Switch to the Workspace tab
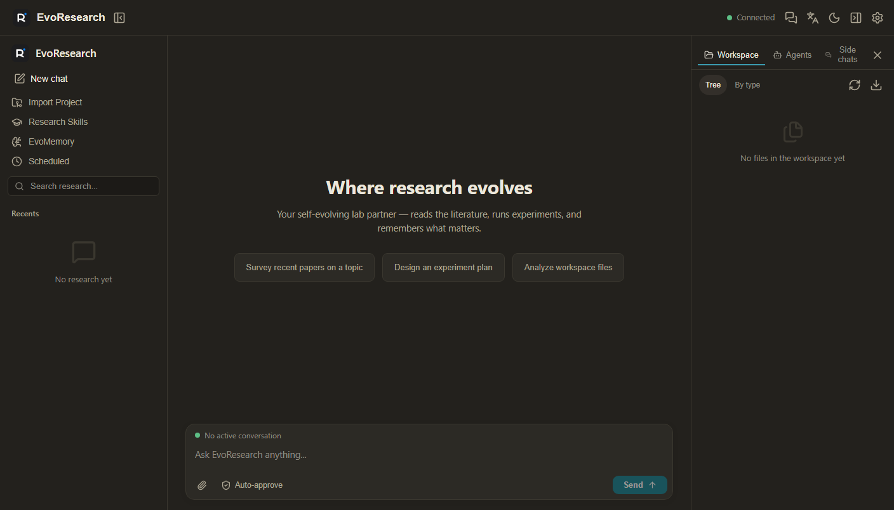The width and height of the screenshot is (894, 510). coord(731,55)
